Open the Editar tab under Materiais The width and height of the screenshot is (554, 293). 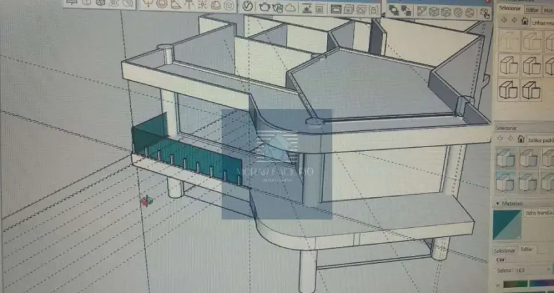tap(527, 249)
